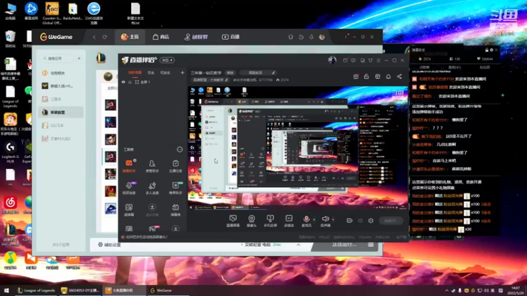This screenshot has width=527, height=296.
Task: Open the store icon above preview
Action: click(x=377, y=76)
